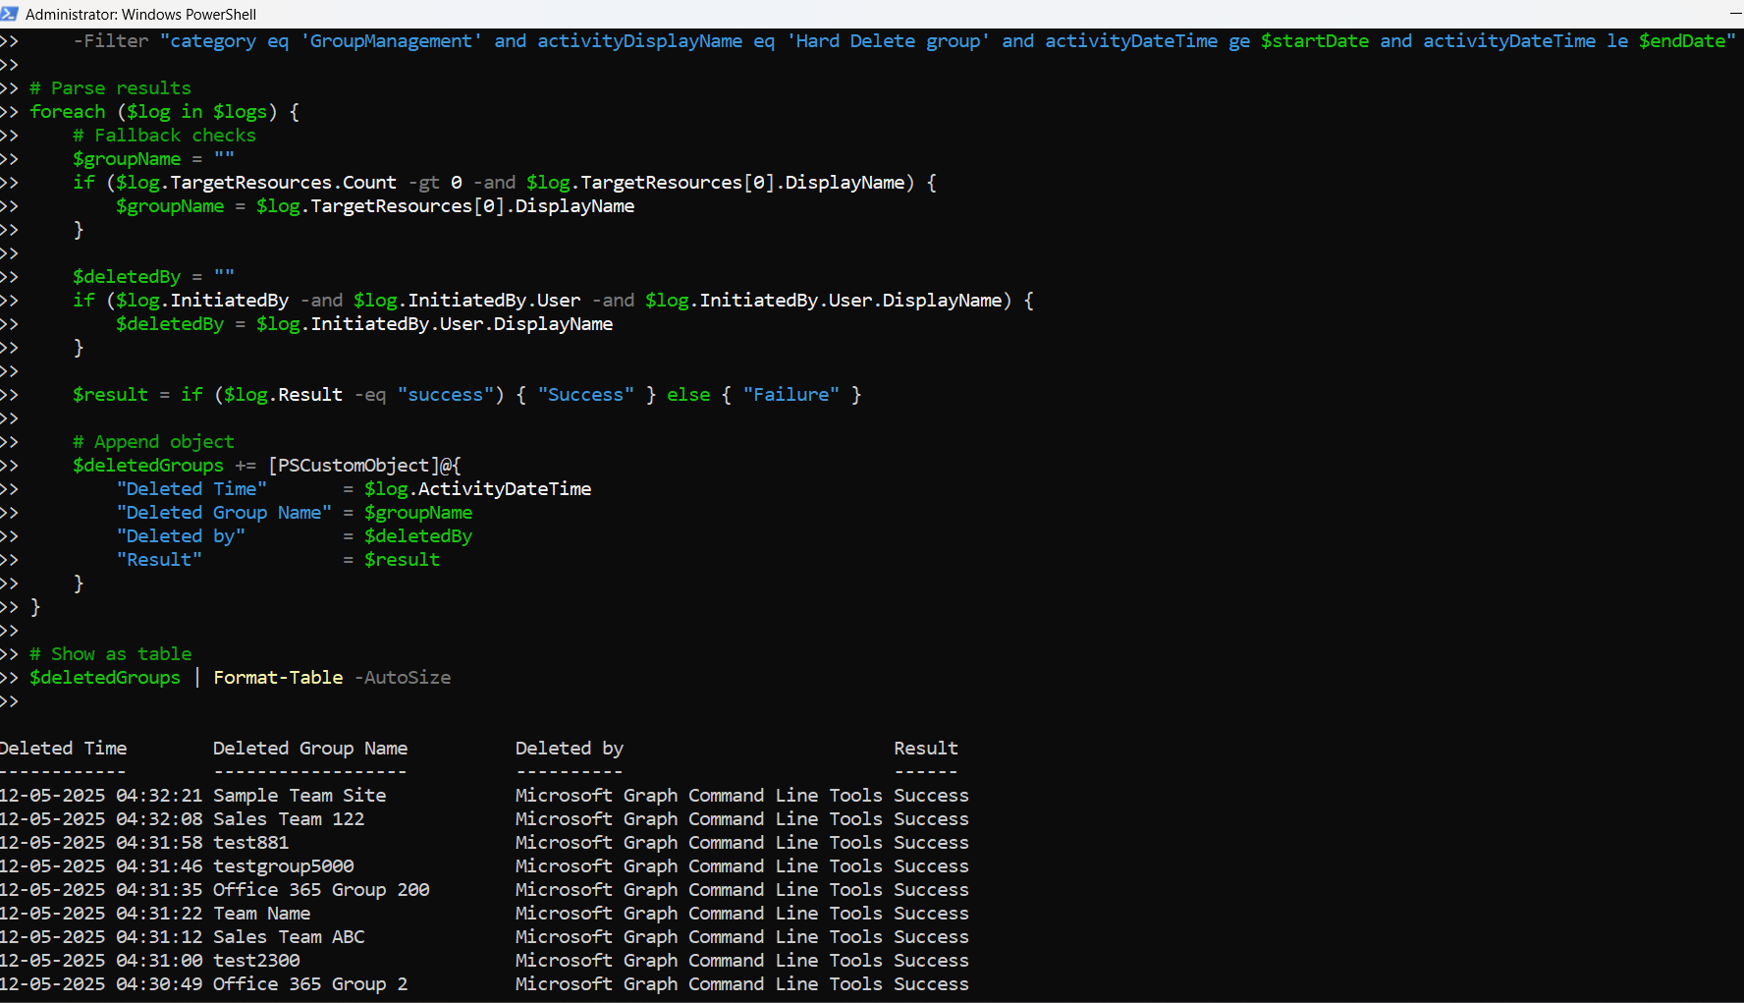This screenshot has height=1003, width=1744.
Task: Click the '[PSCustomObject]@{' text in script
Action: 364,466
